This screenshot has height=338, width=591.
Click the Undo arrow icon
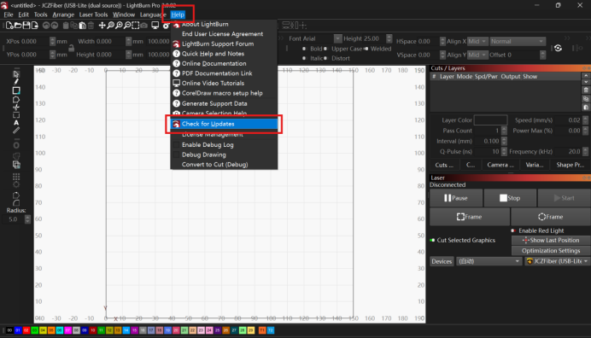(x=46, y=26)
